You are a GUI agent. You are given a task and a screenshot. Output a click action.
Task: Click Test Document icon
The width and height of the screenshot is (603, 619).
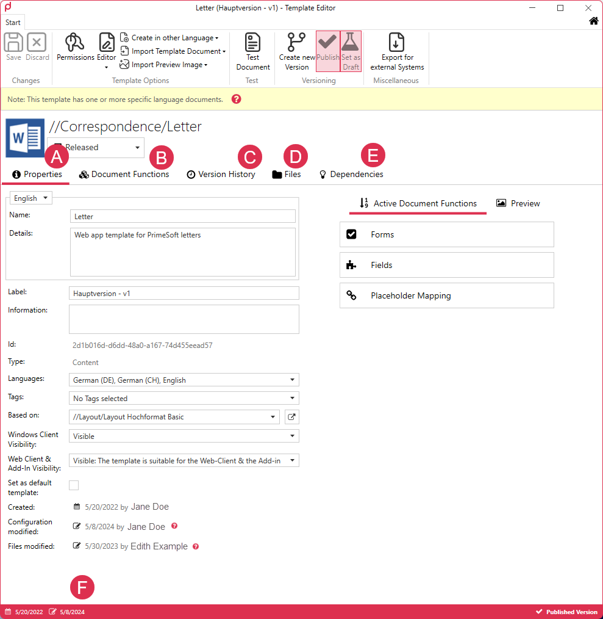[x=253, y=42]
